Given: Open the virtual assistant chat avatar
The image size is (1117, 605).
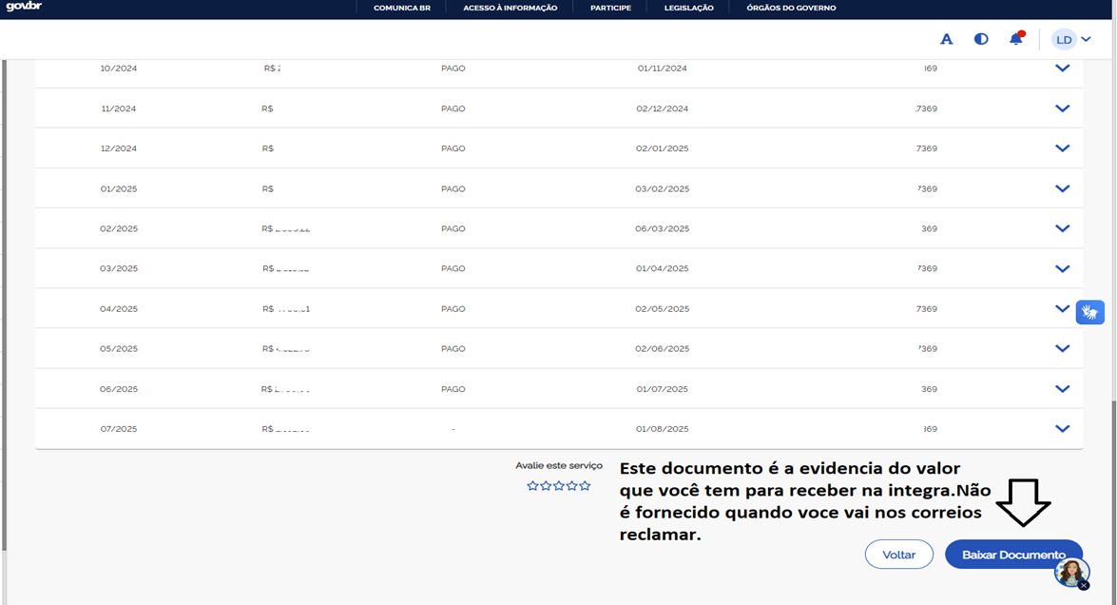Looking at the screenshot, I should click(1070, 573).
